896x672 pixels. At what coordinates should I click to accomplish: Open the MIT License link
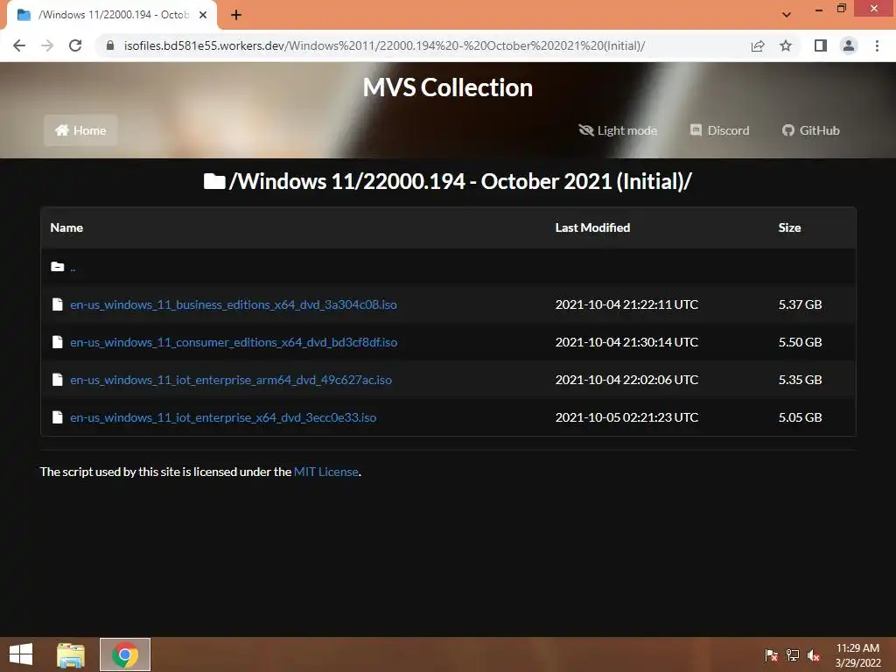(x=326, y=472)
